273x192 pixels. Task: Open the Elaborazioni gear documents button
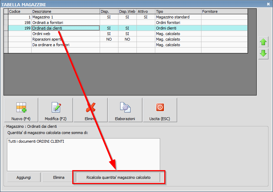[125, 110]
